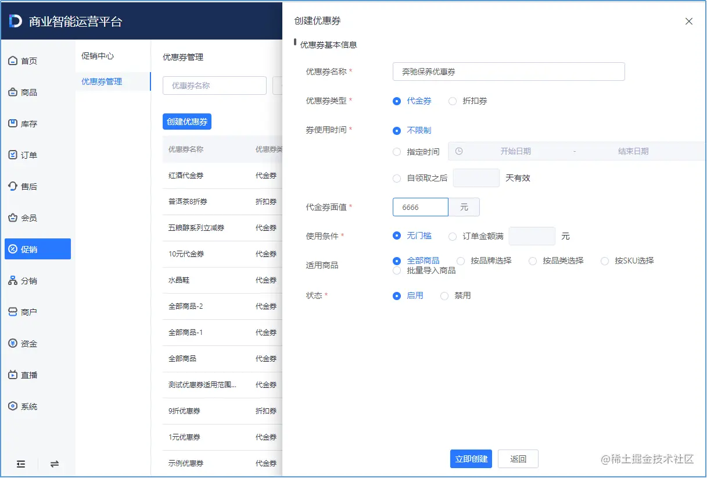Click the 红酒代金券 row name
The image size is (707, 478).
click(x=186, y=176)
